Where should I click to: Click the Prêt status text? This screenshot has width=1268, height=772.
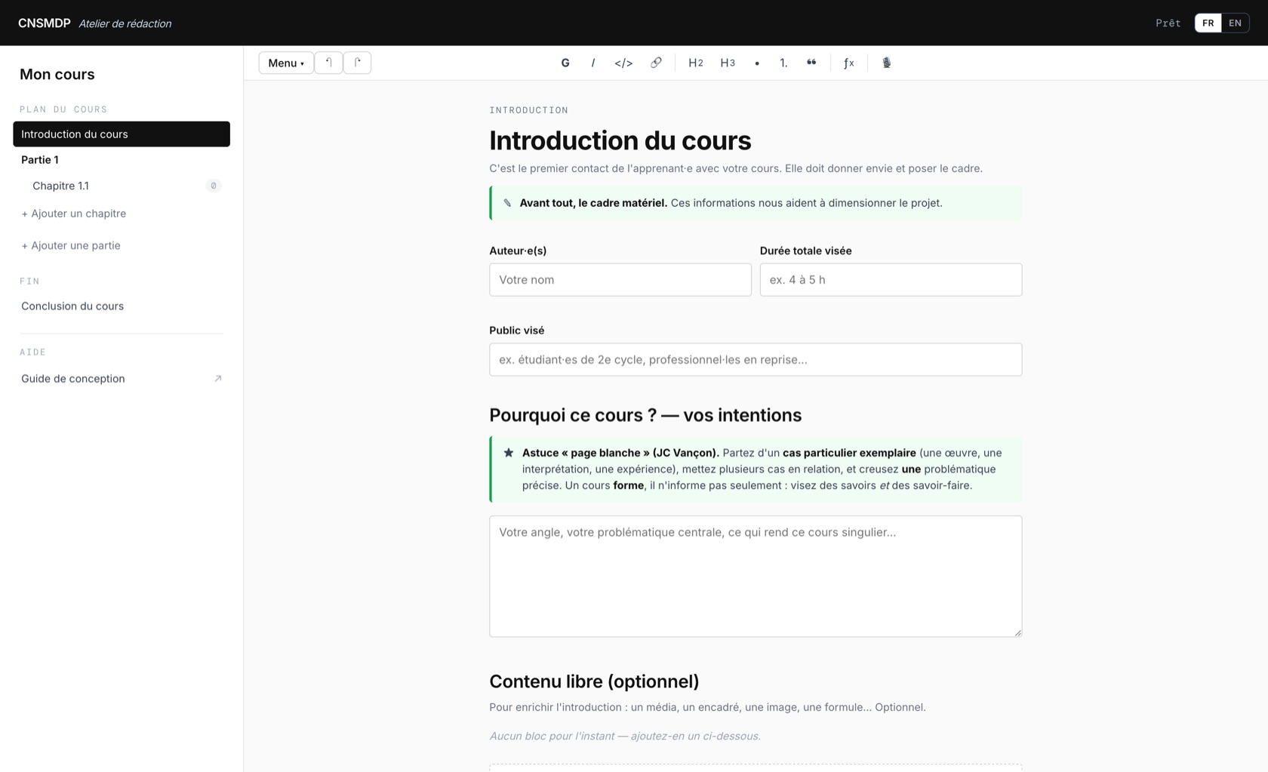[1168, 23]
